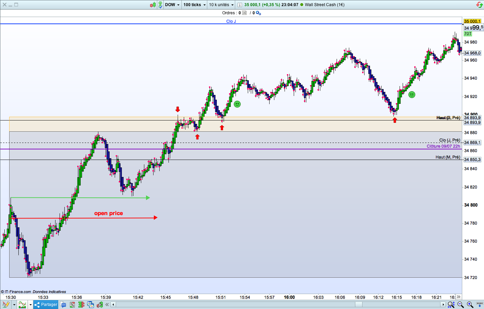
Task: Zoom in on the chart
Action: 470,305
